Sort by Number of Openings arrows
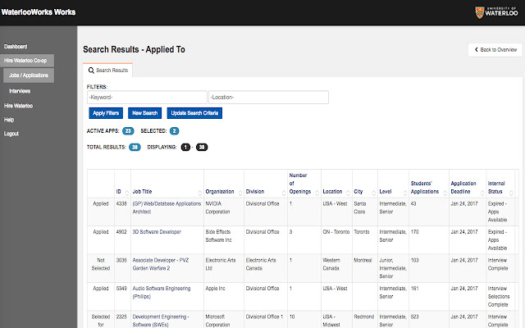This screenshot has width=525, height=328. pyautogui.click(x=317, y=193)
